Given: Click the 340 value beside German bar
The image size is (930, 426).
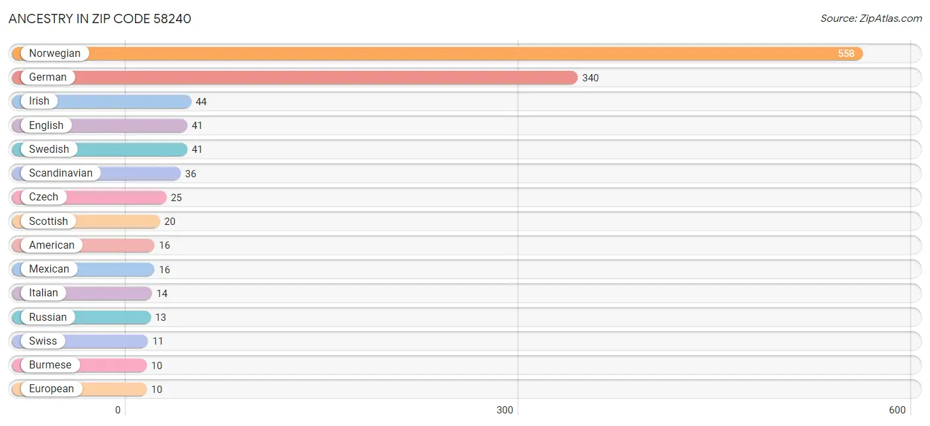Looking at the screenshot, I should coord(591,78).
